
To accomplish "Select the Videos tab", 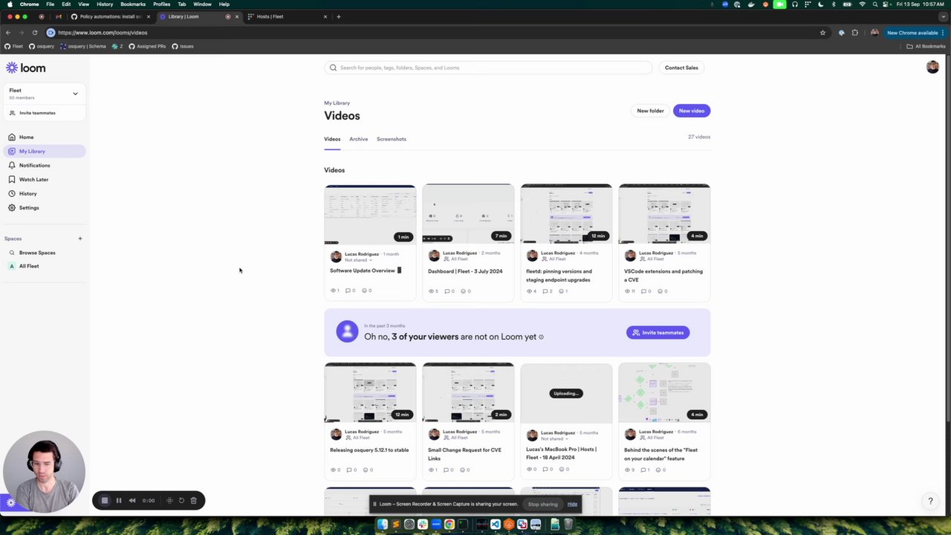I will pyautogui.click(x=332, y=139).
